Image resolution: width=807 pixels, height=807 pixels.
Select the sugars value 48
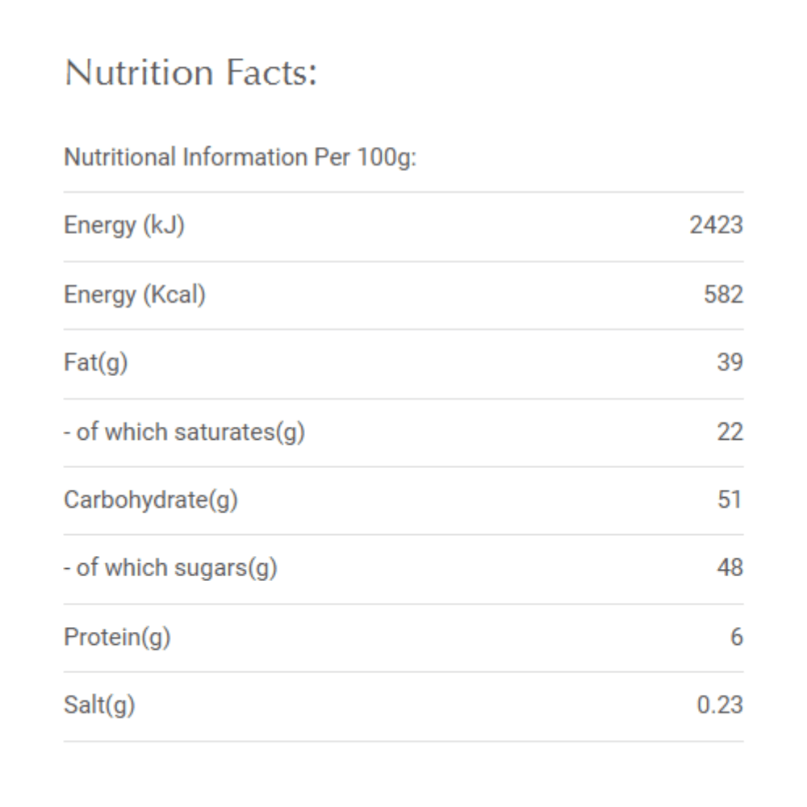[x=730, y=567]
